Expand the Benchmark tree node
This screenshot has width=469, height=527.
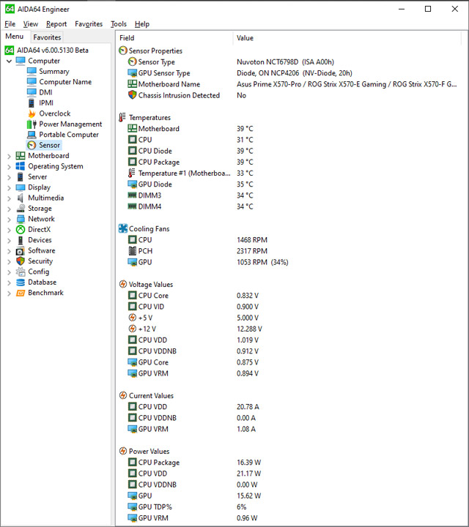pyautogui.click(x=9, y=293)
